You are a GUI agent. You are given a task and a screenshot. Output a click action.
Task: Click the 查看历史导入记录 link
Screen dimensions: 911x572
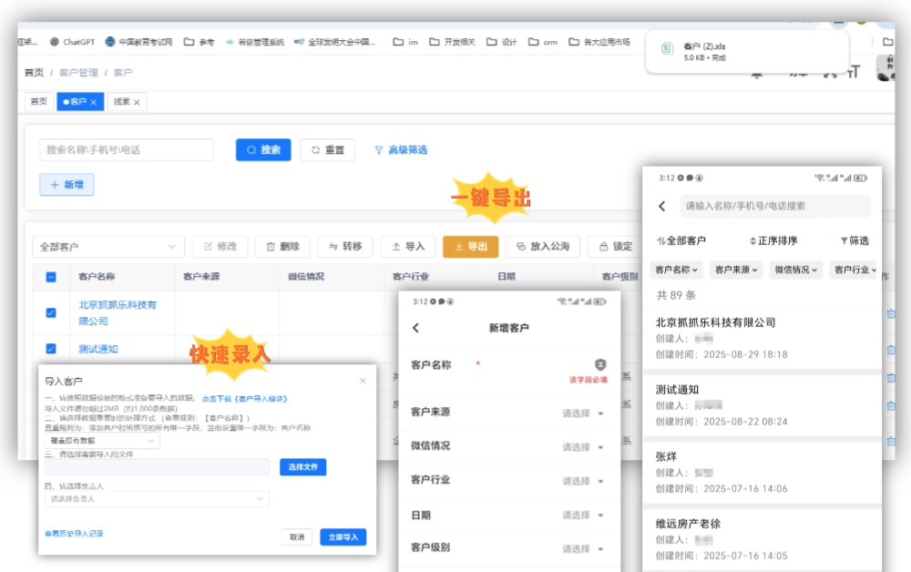click(74, 534)
